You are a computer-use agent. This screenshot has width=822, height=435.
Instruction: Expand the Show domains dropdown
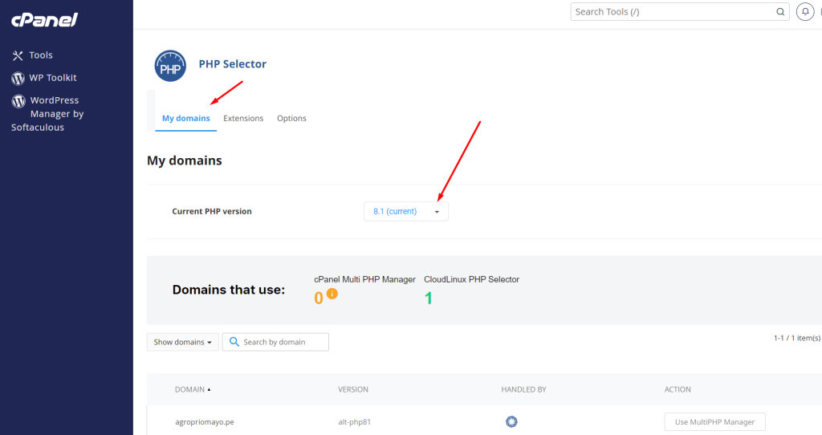coord(182,342)
